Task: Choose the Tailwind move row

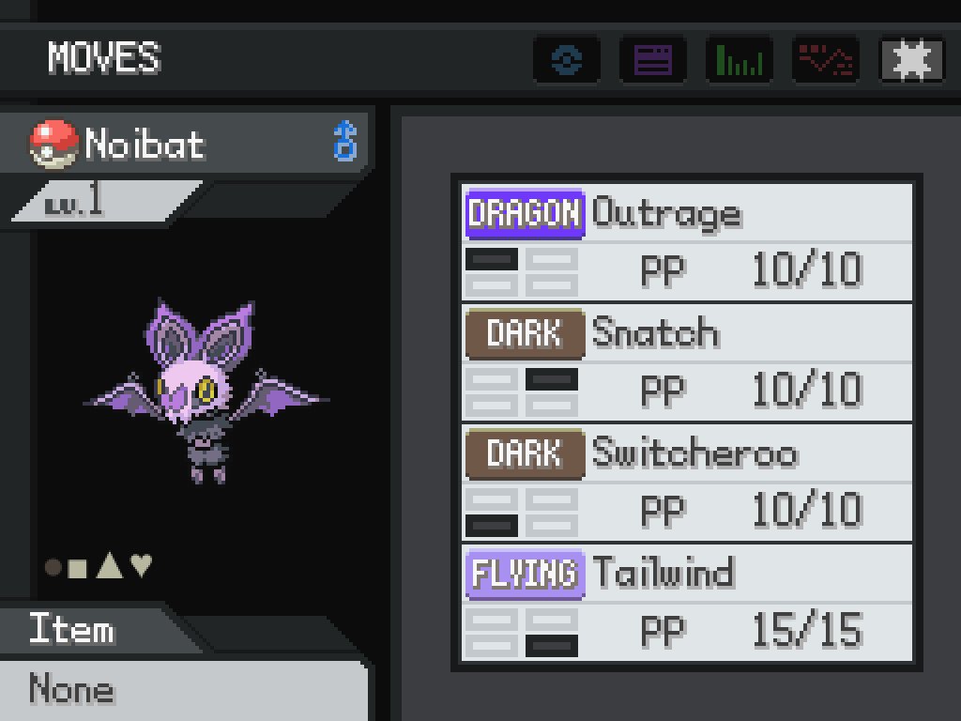Action: point(686,603)
